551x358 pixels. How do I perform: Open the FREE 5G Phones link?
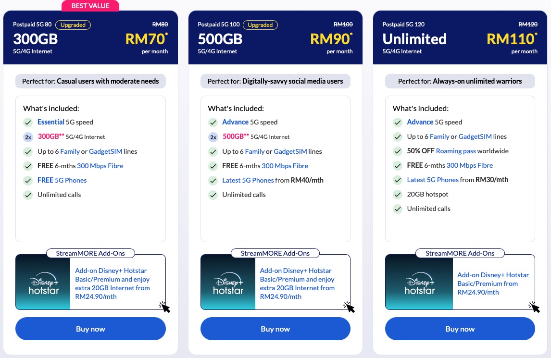pos(62,180)
